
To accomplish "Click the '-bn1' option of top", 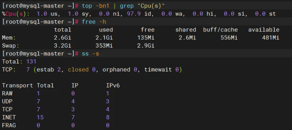I will coord(102,6).
